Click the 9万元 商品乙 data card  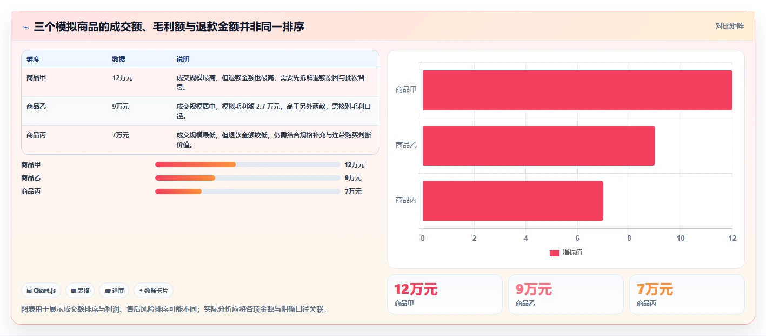[566, 294]
